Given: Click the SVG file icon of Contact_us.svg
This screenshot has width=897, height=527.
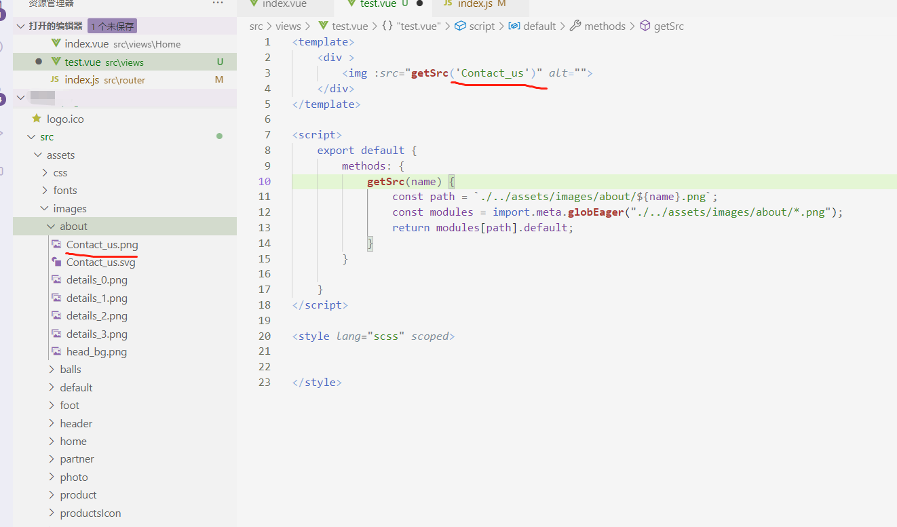Looking at the screenshot, I should pyautogui.click(x=56, y=262).
